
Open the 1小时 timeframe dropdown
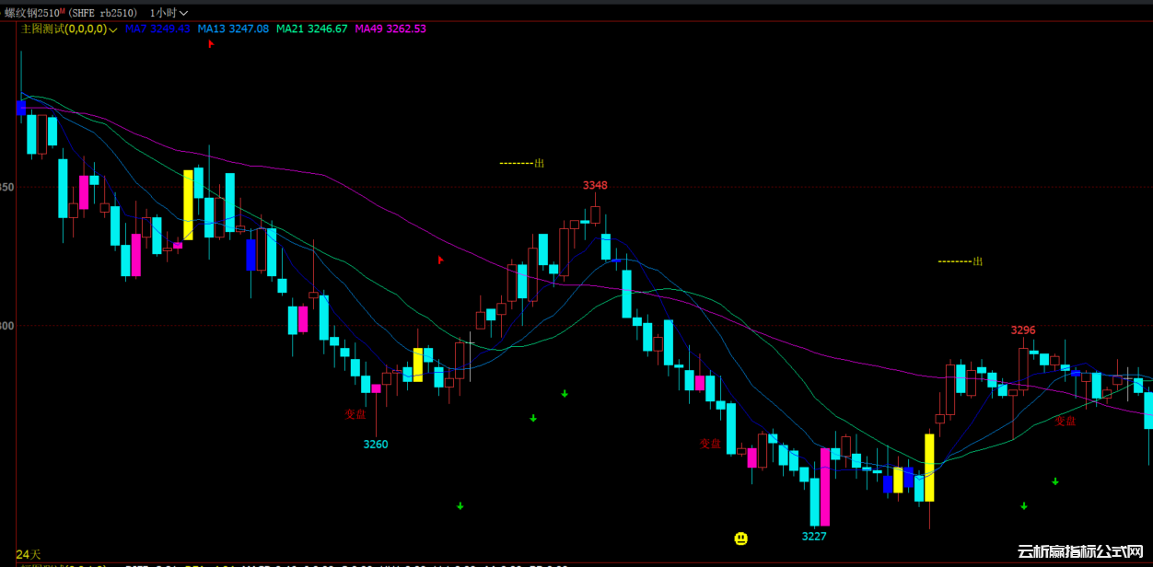[169, 13]
